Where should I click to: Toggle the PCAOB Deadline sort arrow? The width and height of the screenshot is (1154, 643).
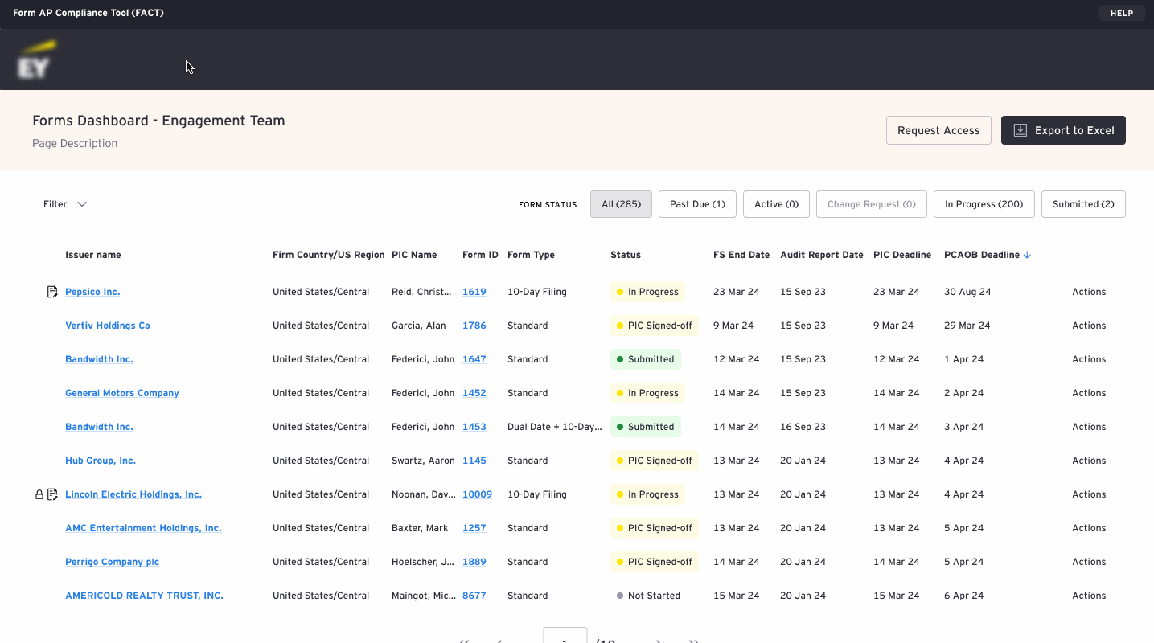1027,255
